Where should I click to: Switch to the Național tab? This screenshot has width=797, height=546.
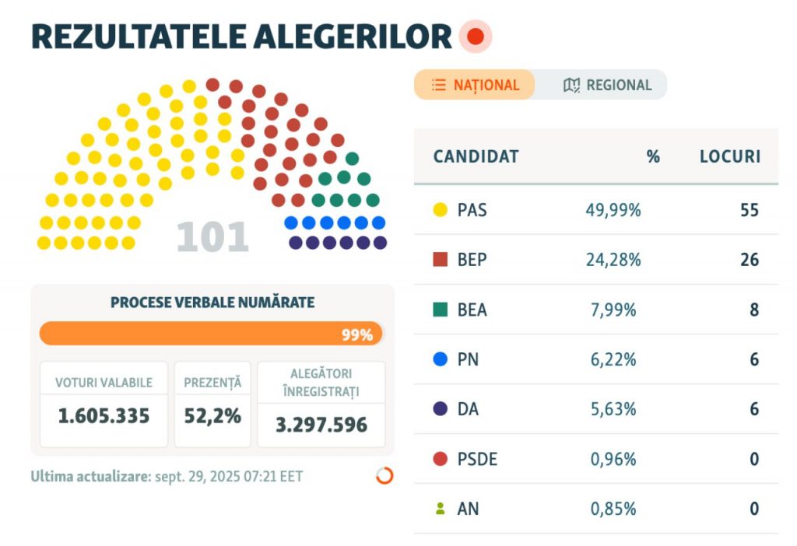pos(474,85)
